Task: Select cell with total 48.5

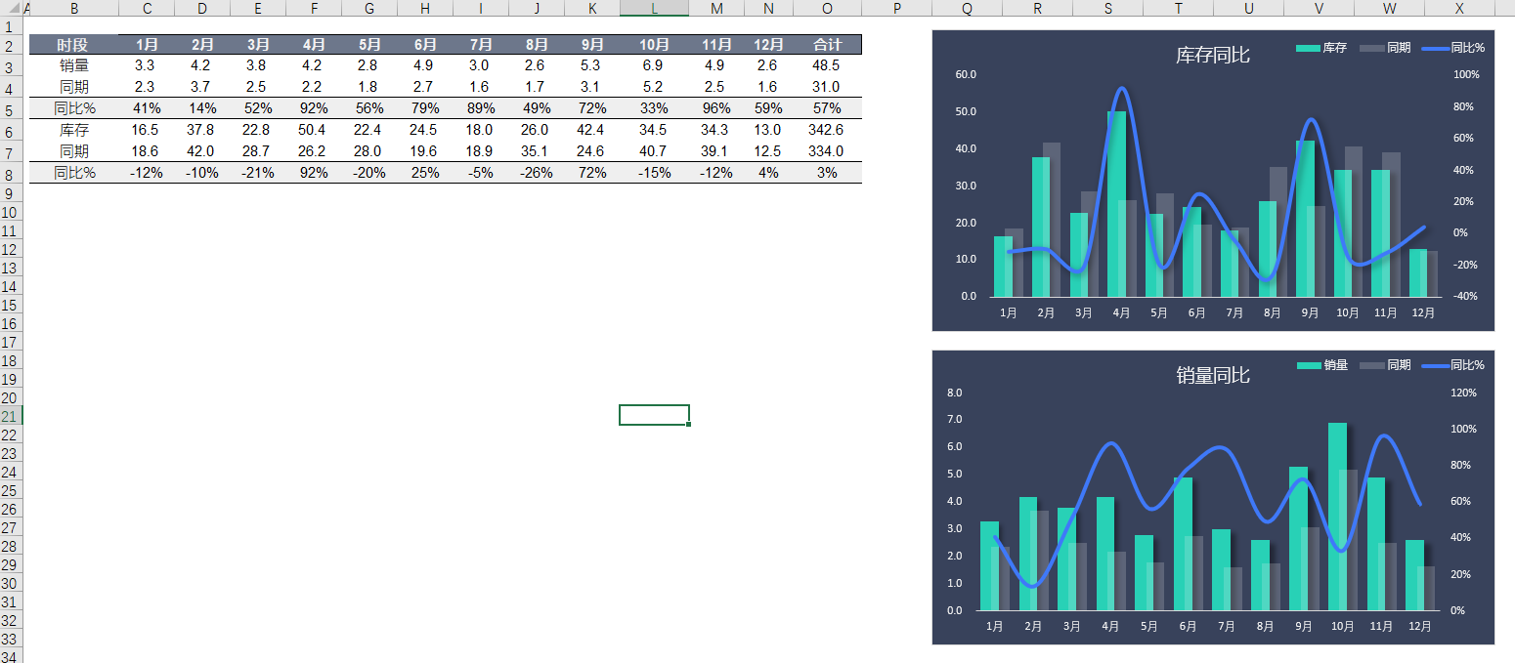Action: click(x=828, y=65)
